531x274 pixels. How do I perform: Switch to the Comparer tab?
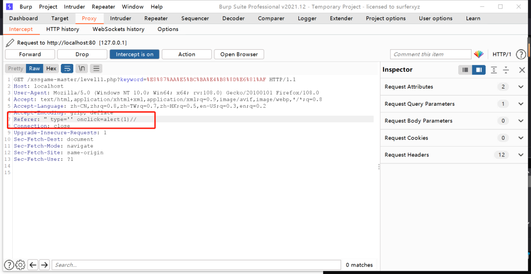(271, 18)
